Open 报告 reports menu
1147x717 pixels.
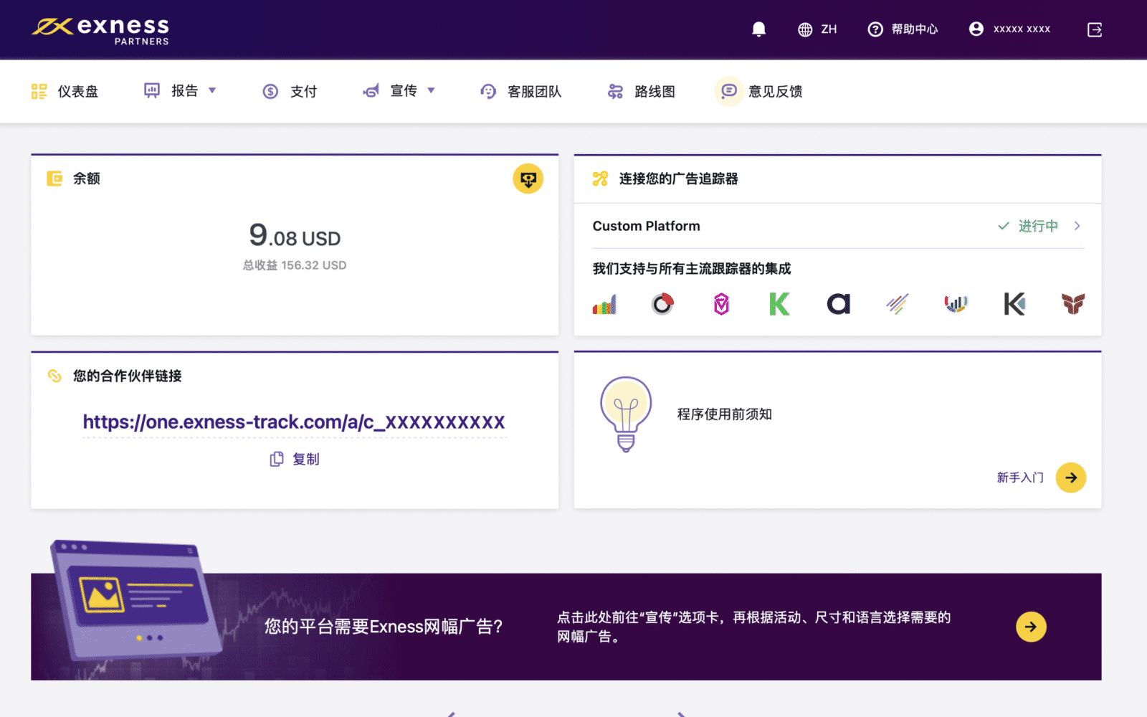[x=184, y=90]
